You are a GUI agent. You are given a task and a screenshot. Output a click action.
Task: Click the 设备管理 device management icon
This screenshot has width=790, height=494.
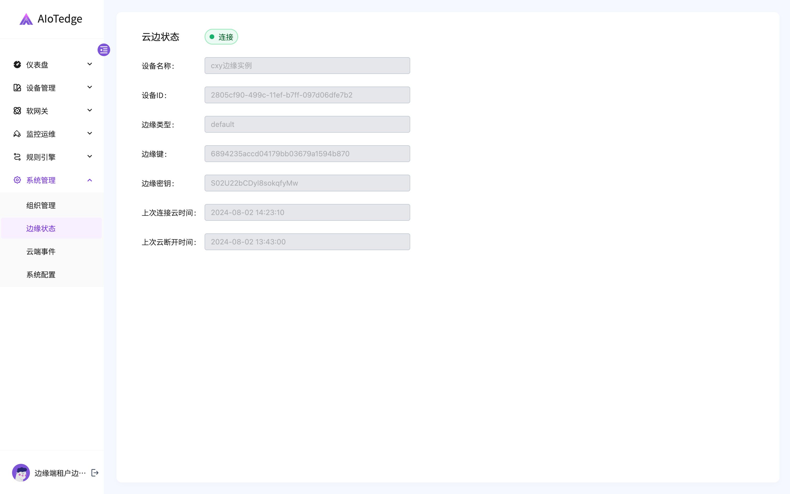click(17, 88)
